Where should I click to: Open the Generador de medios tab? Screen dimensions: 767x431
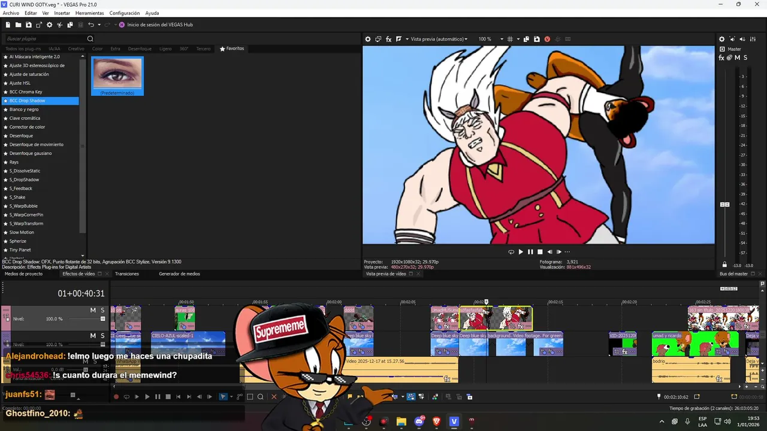coord(179,274)
